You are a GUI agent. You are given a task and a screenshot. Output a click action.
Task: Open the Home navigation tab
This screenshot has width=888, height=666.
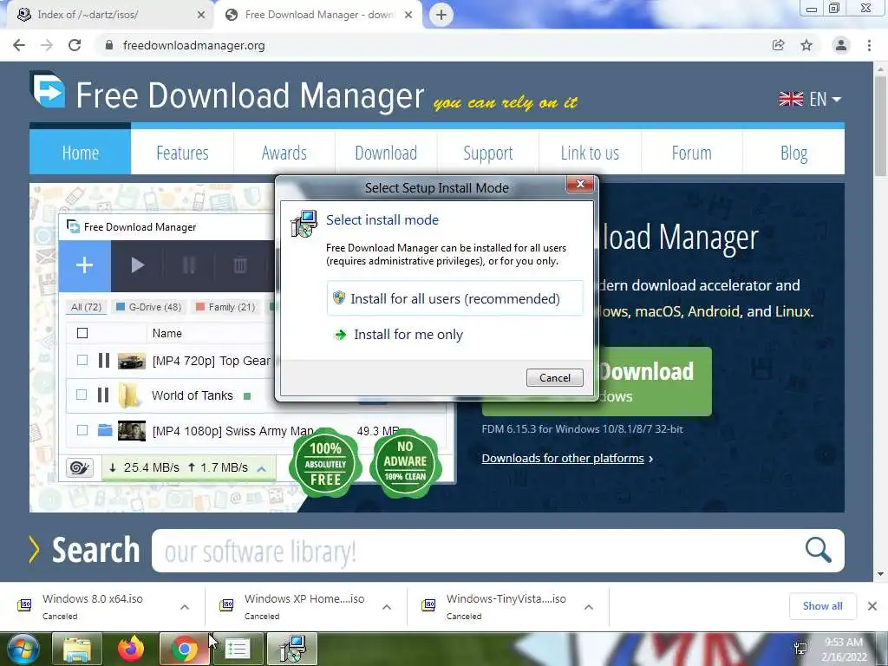click(81, 153)
